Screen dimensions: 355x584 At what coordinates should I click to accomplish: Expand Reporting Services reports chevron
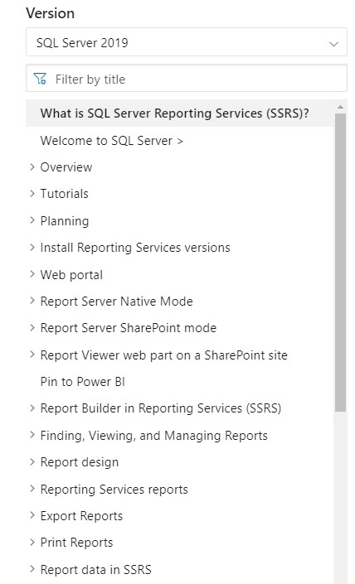[32, 489]
